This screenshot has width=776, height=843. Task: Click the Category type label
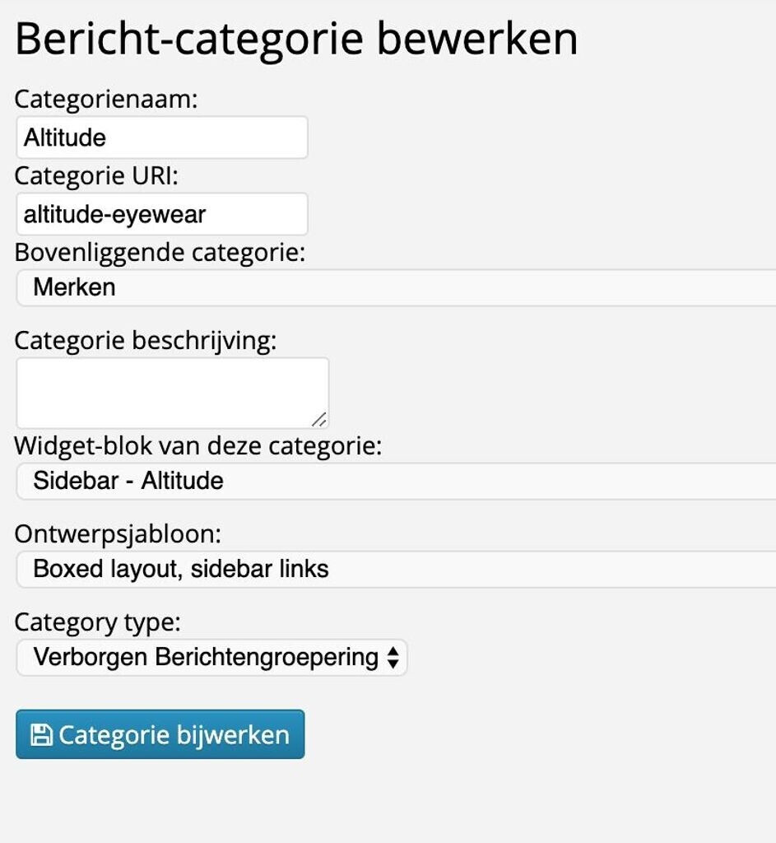coord(97,622)
